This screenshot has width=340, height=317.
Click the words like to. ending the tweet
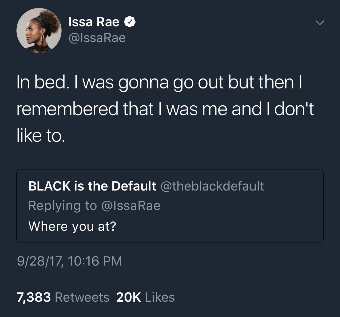click(x=41, y=136)
